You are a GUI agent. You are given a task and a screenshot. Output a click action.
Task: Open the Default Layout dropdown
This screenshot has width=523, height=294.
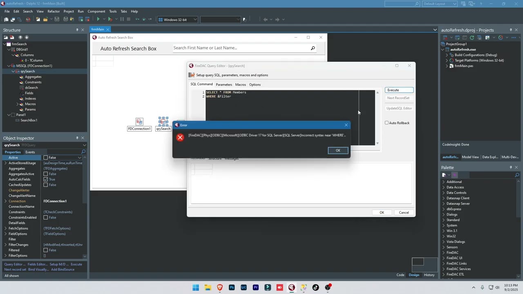tap(440, 4)
